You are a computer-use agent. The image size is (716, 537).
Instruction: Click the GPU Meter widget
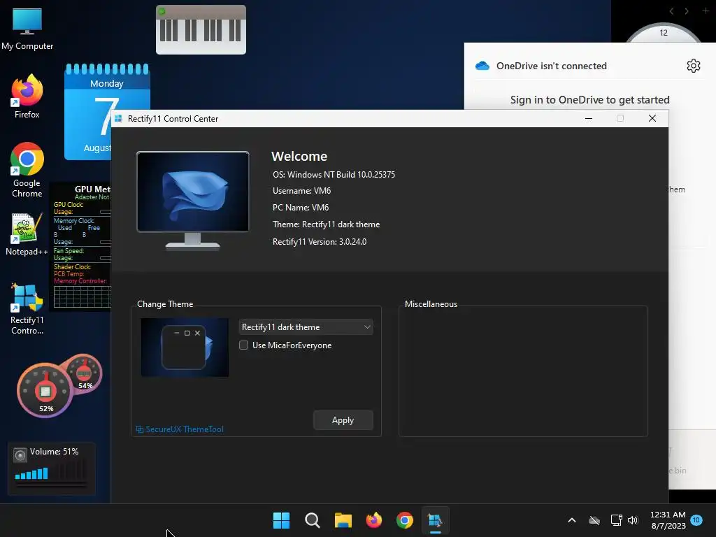[x=80, y=247]
